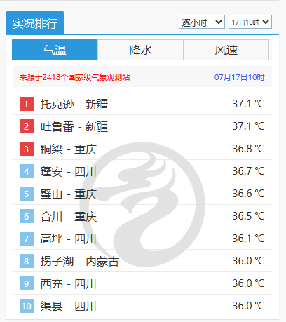This screenshot has width=286, height=322.
Task: Select the 铜梁 - 重庆 row
Action: 142,149
